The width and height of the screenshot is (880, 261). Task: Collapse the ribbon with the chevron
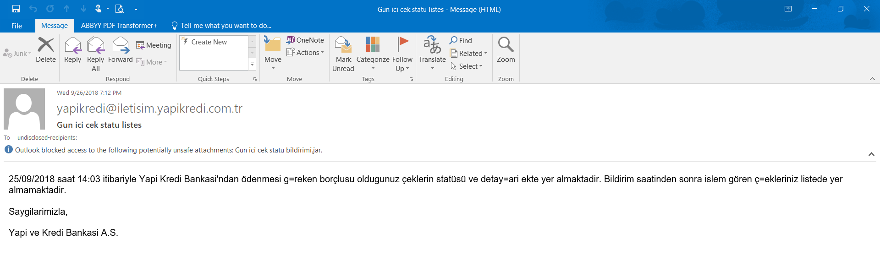(872, 79)
